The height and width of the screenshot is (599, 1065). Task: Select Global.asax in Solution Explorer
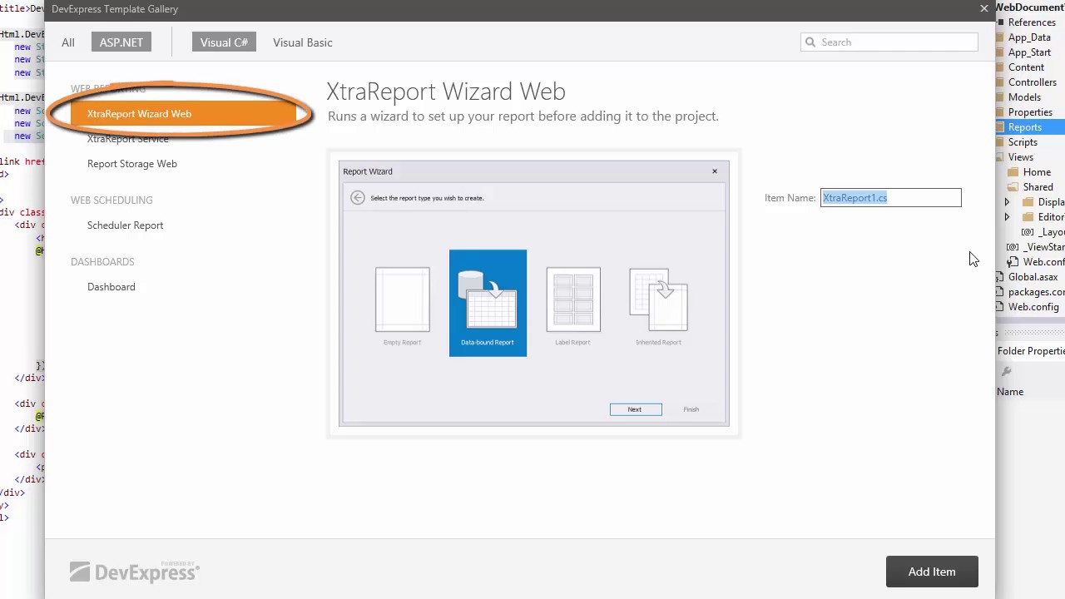pos(1033,277)
